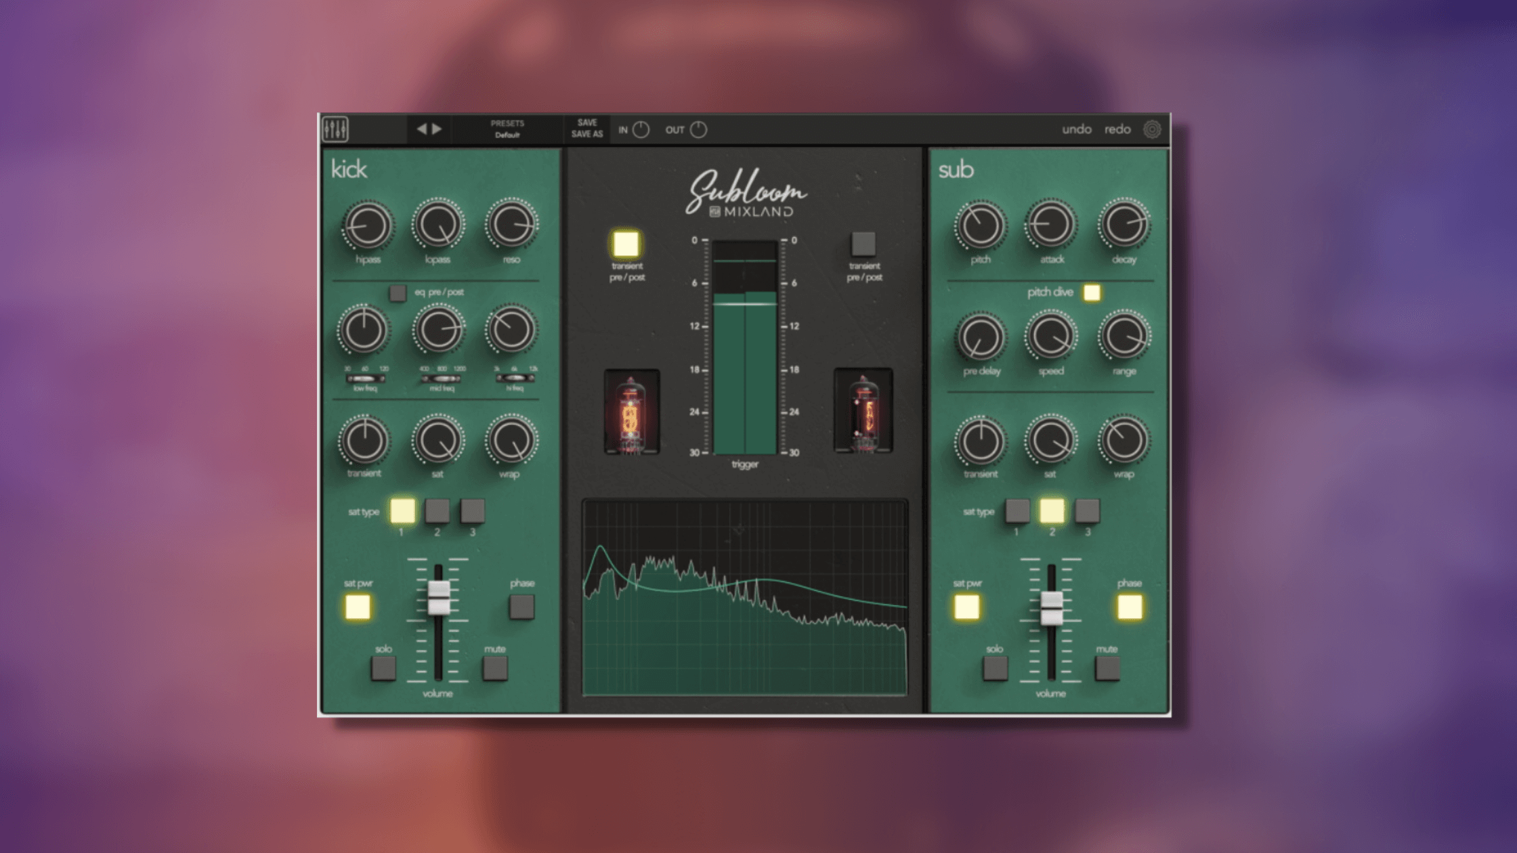Select sub sat type 3

pos(1087,511)
